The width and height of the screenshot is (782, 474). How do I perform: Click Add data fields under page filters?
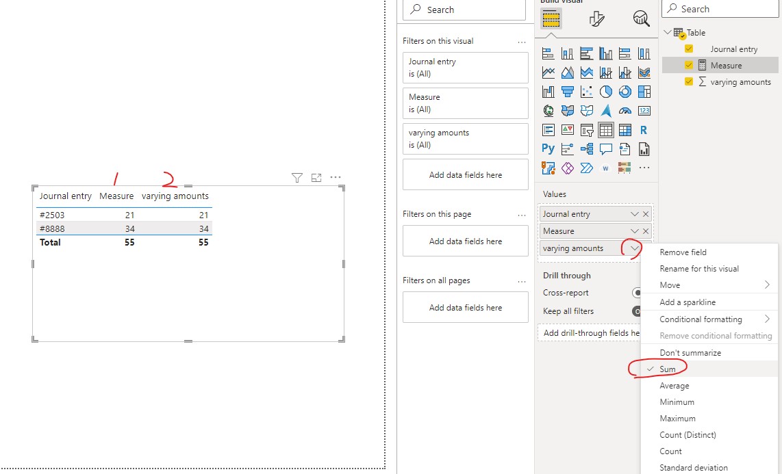tap(466, 241)
